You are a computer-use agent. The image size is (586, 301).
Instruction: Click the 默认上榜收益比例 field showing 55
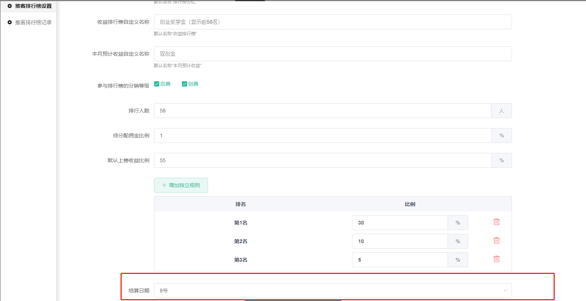tap(322, 160)
